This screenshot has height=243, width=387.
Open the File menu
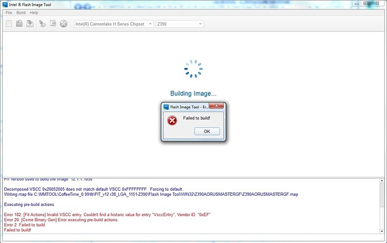8,12
